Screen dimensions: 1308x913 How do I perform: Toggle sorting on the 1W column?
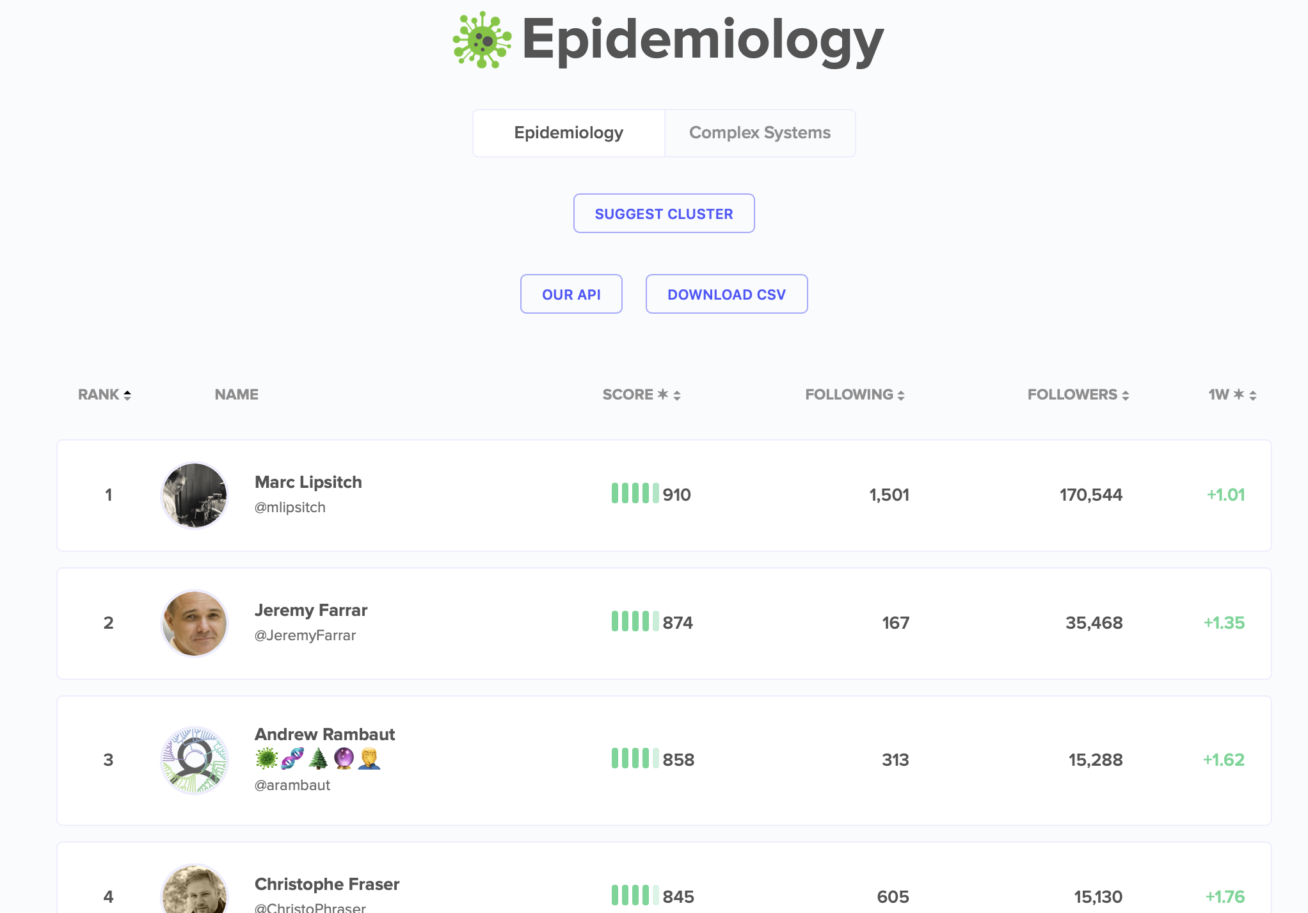(x=1253, y=395)
